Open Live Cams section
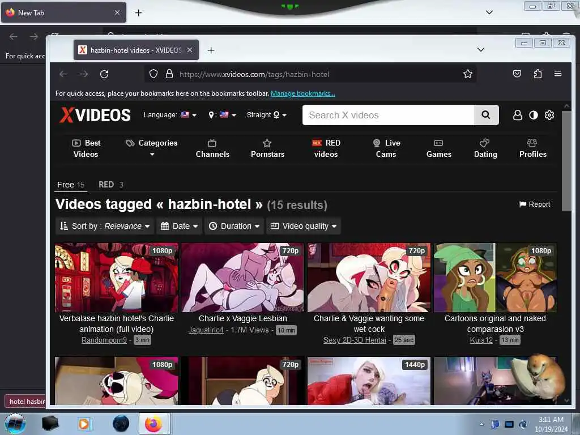580x435 pixels. pos(386,148)
